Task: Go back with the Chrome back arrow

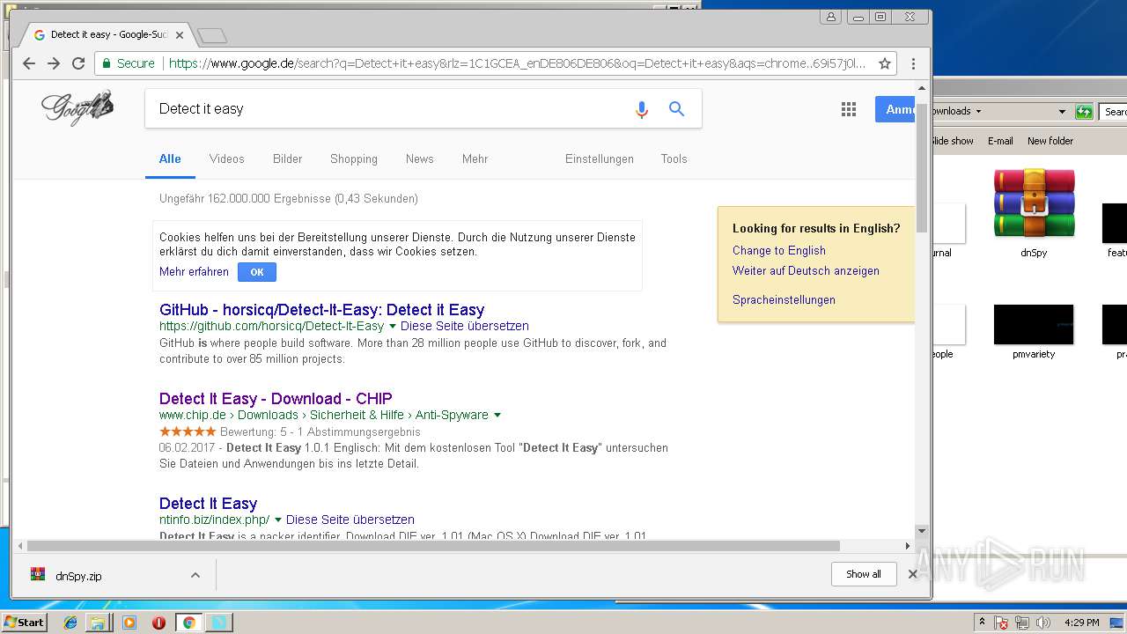Action: [x=29, y=63]
